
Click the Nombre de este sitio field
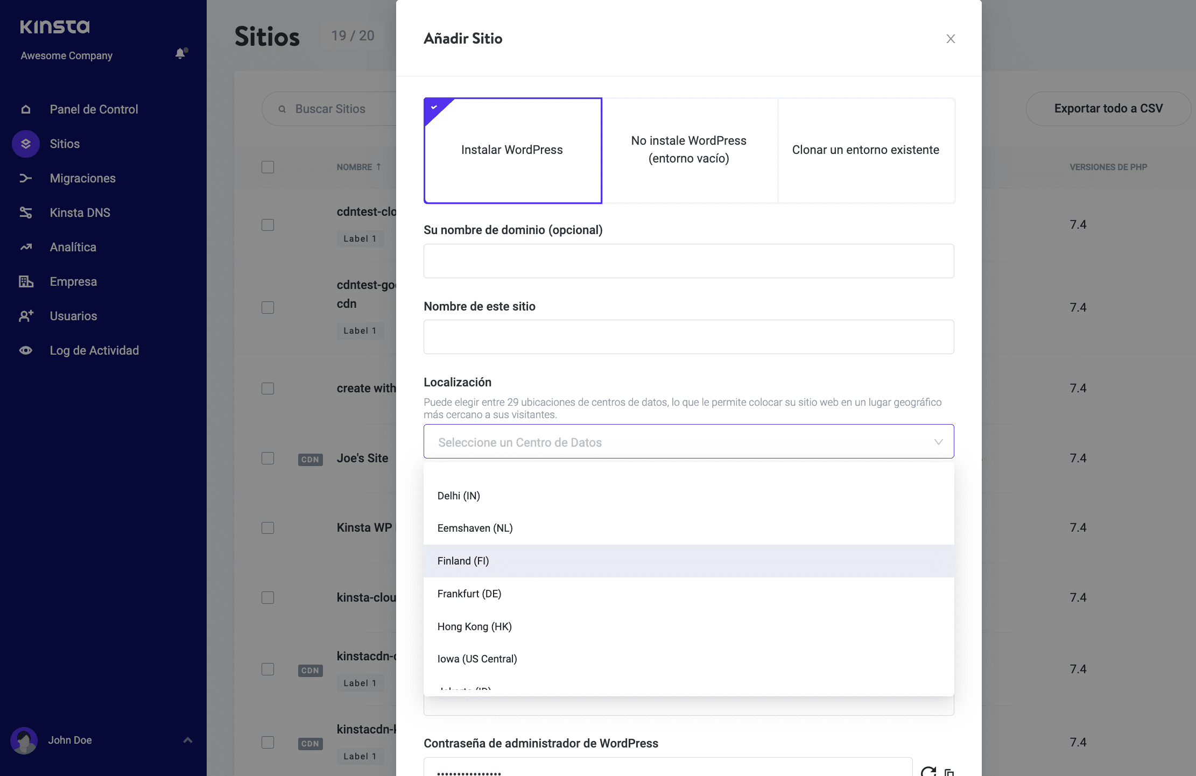[688, 337]
